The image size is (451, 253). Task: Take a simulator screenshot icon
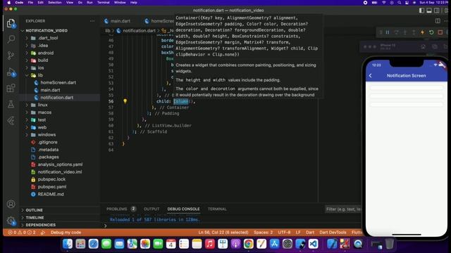(x=435, y=46)
